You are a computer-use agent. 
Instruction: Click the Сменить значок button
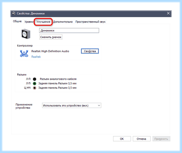tap(51, 37)
